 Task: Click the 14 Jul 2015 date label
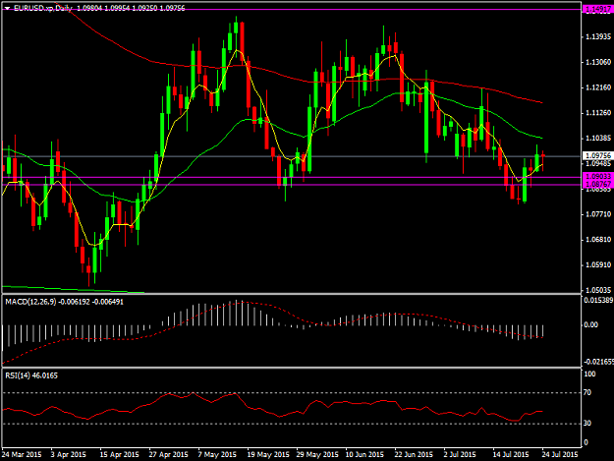511,454
